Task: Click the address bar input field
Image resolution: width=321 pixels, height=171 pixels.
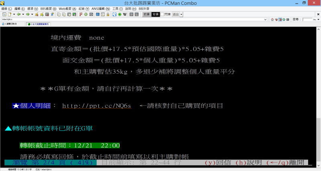Action: (x=133, y=19)
